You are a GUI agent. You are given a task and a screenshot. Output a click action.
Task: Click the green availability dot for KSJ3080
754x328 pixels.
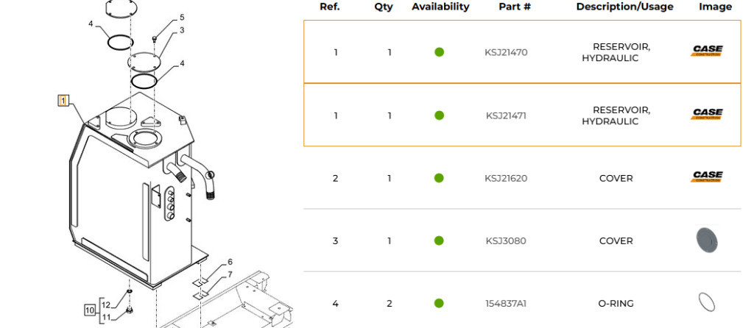439,240
